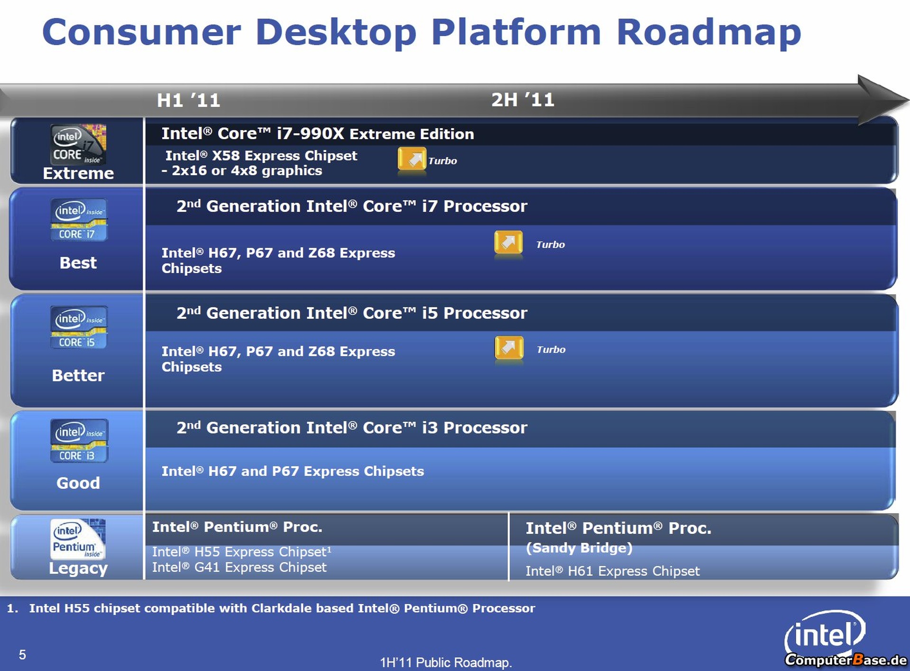Click the Core i3 badge above Good
Viewport: 910px width, 671px height.
(79, 441)
